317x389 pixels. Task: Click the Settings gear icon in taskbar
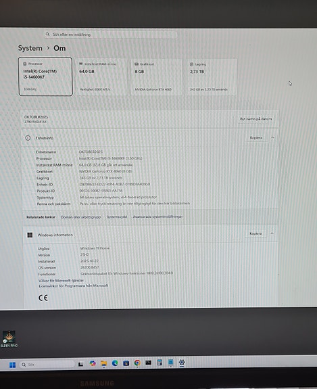coord(182,363)
